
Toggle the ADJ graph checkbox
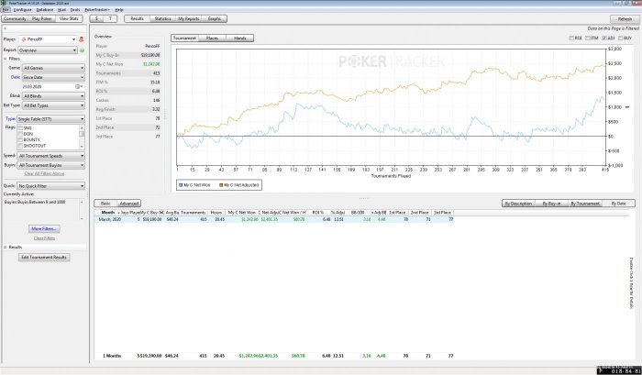click(604, 39)
